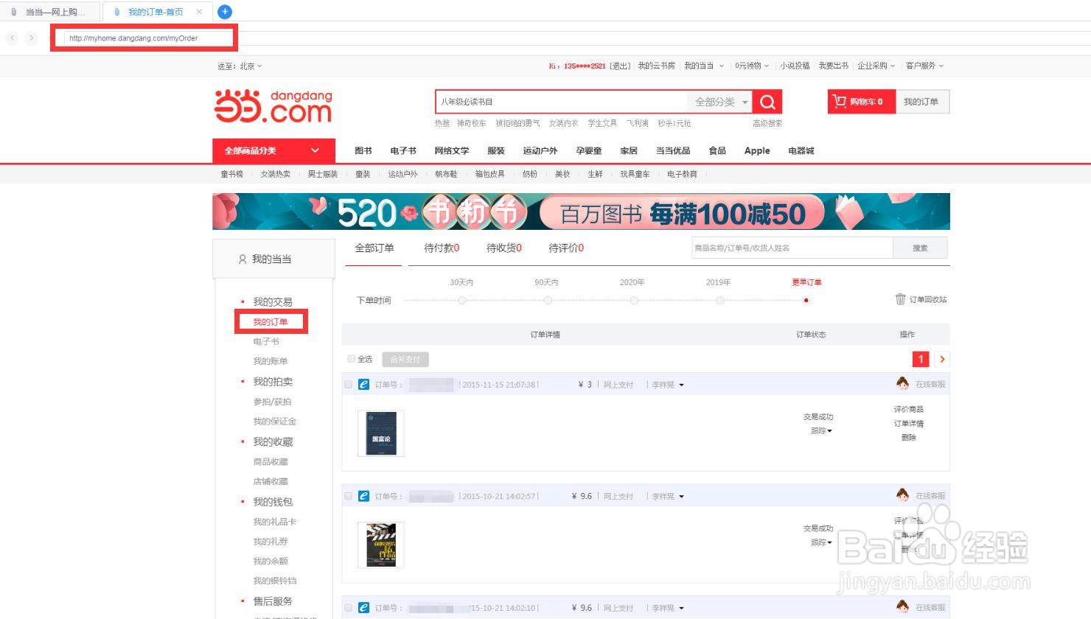Open 我的礼品卡 in the sidebar
The width and height of the screenshot is (1091, 619).
[275, 522]
